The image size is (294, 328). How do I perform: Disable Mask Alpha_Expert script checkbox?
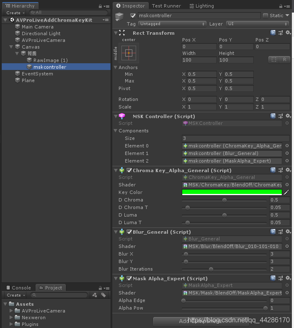pos(129,278)
